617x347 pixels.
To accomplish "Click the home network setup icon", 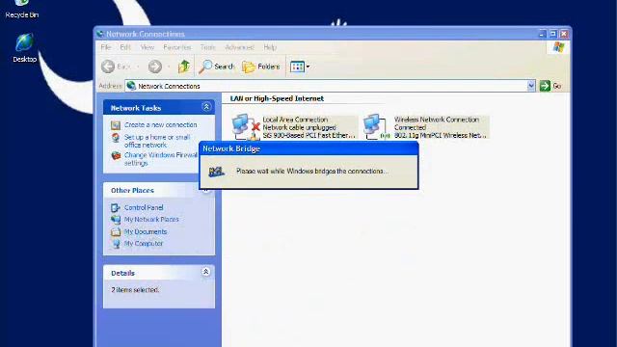I will (x=116, y=138).
